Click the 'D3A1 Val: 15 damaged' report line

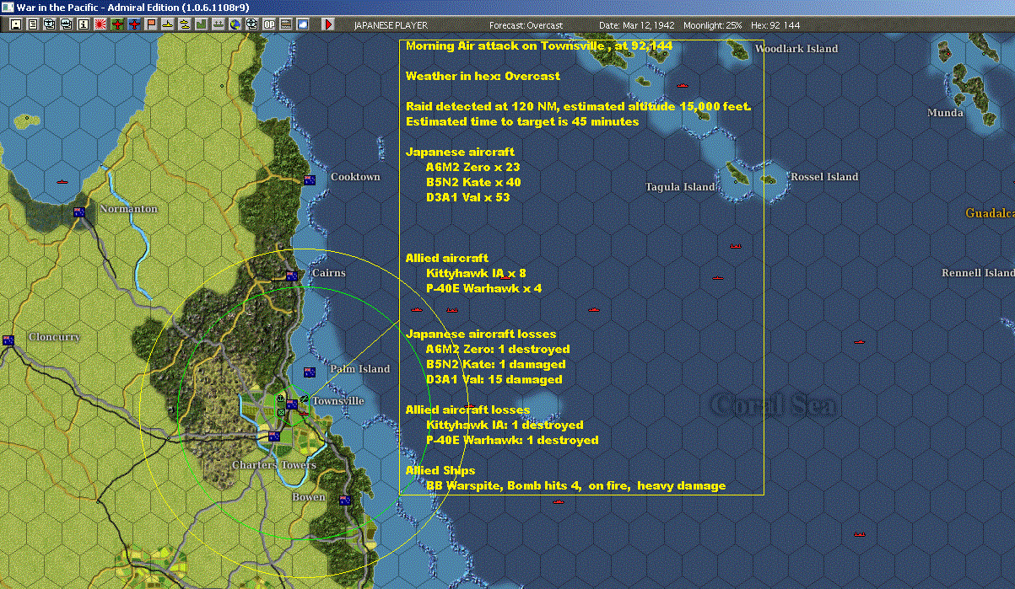[x=494, y=379]
